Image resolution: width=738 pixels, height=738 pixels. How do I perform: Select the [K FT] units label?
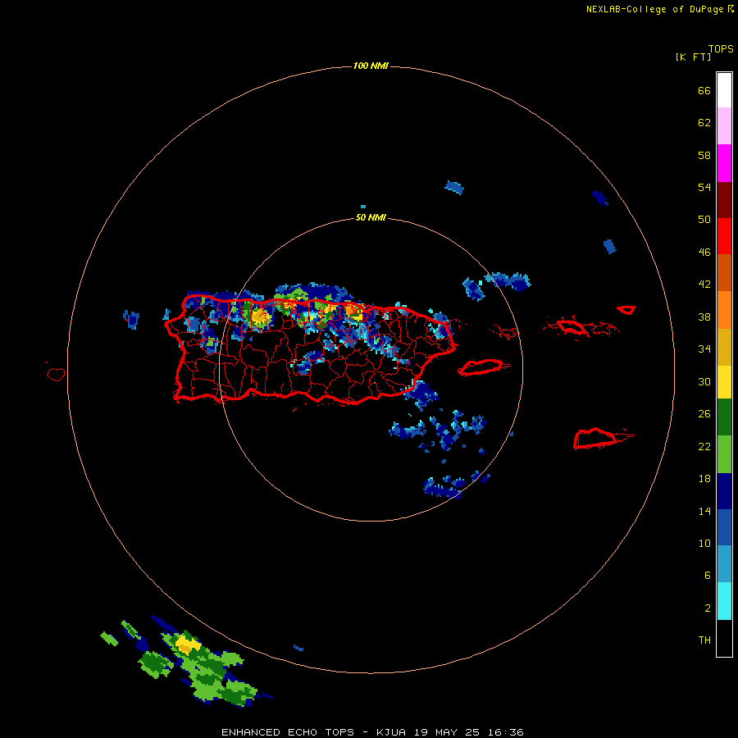693,57
